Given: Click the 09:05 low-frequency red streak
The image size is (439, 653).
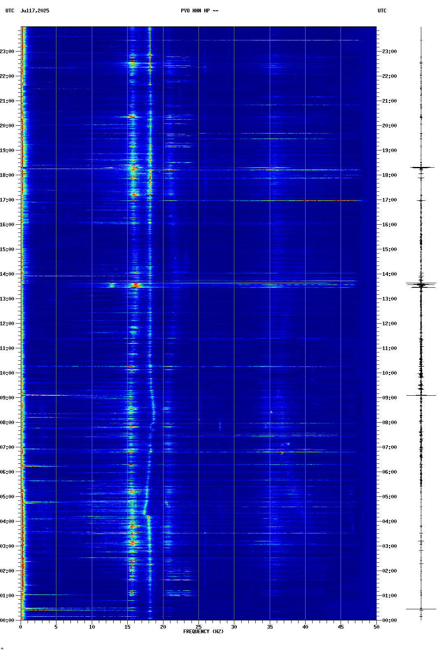Looking at the screenshot, I should tap(43, 395).
